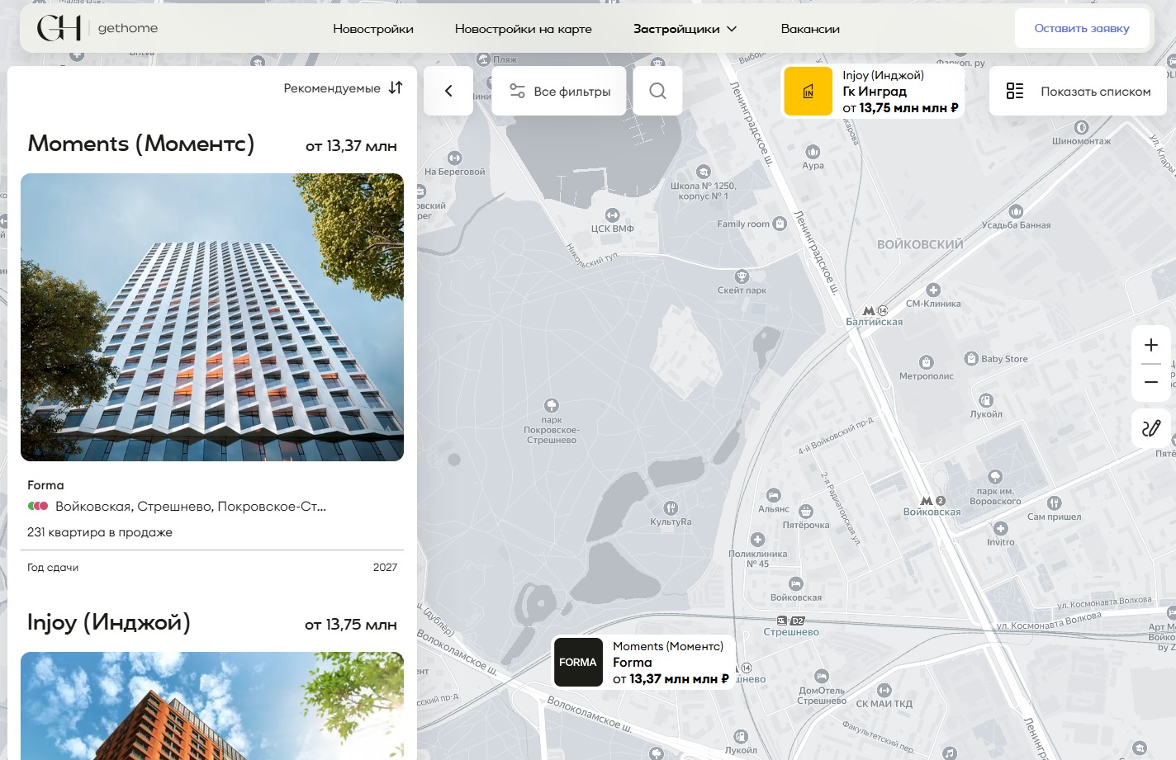Open the Новостройки menu item
1176x760 pixels.
point(373,29)
